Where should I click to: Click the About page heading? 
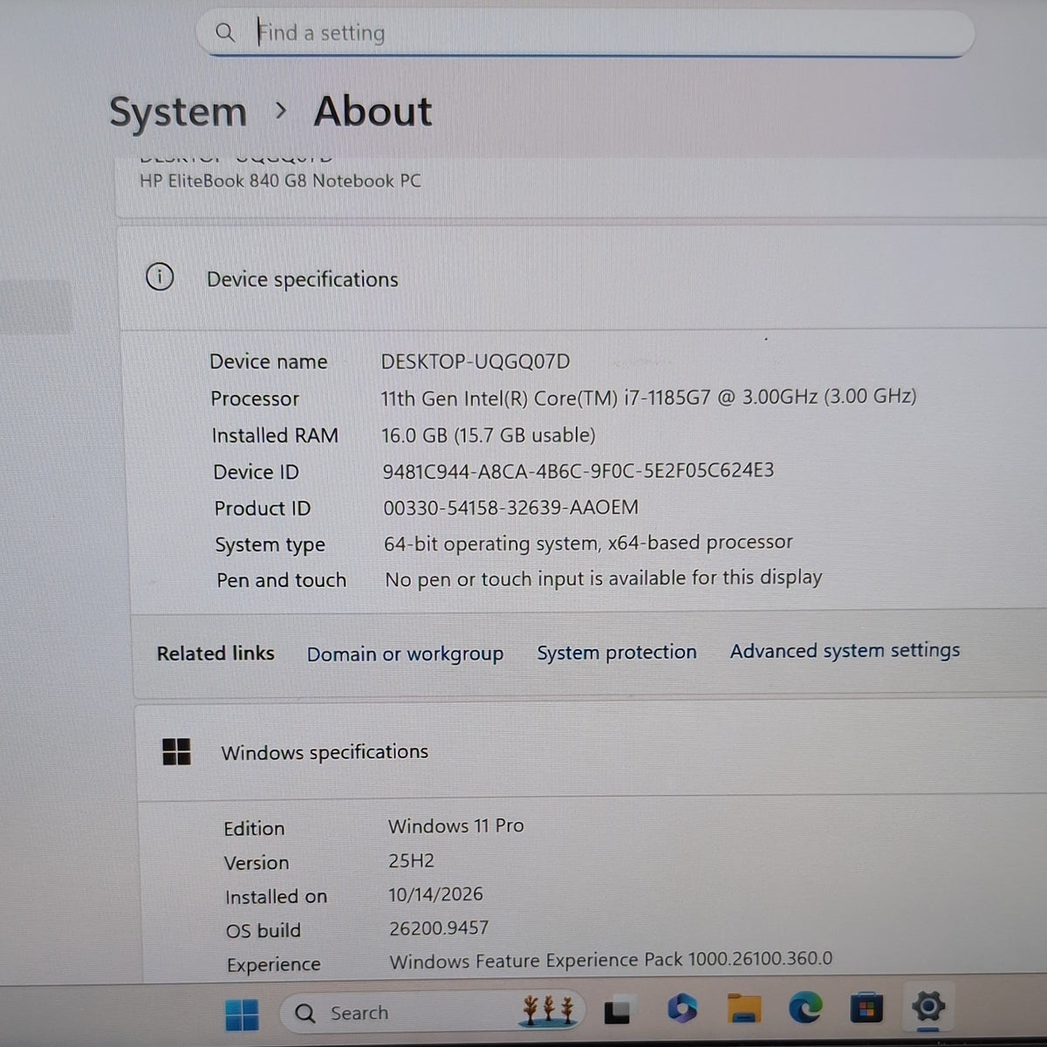coord(373,111)
